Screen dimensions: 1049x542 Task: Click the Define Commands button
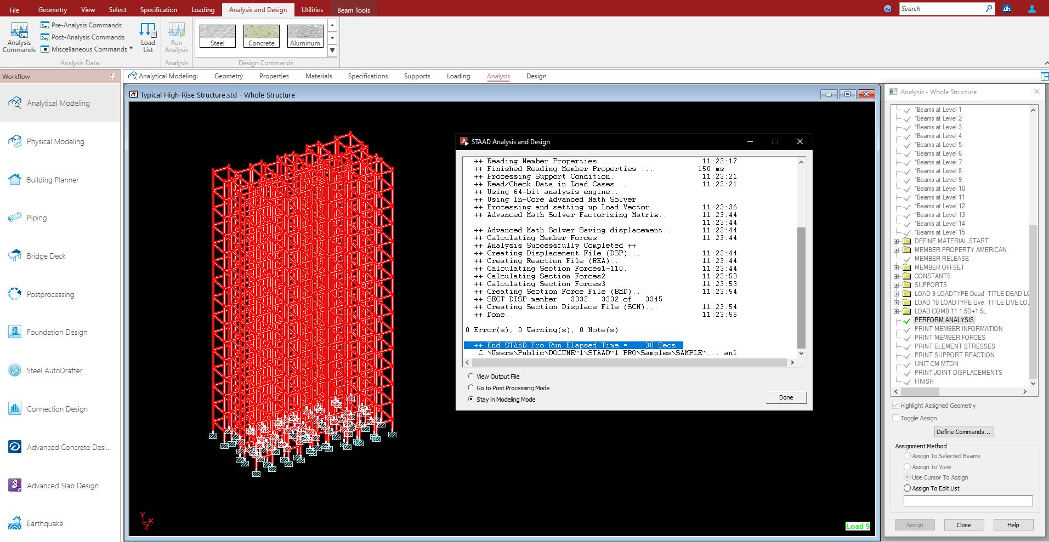pyautogui.click(x=963, y=432)
